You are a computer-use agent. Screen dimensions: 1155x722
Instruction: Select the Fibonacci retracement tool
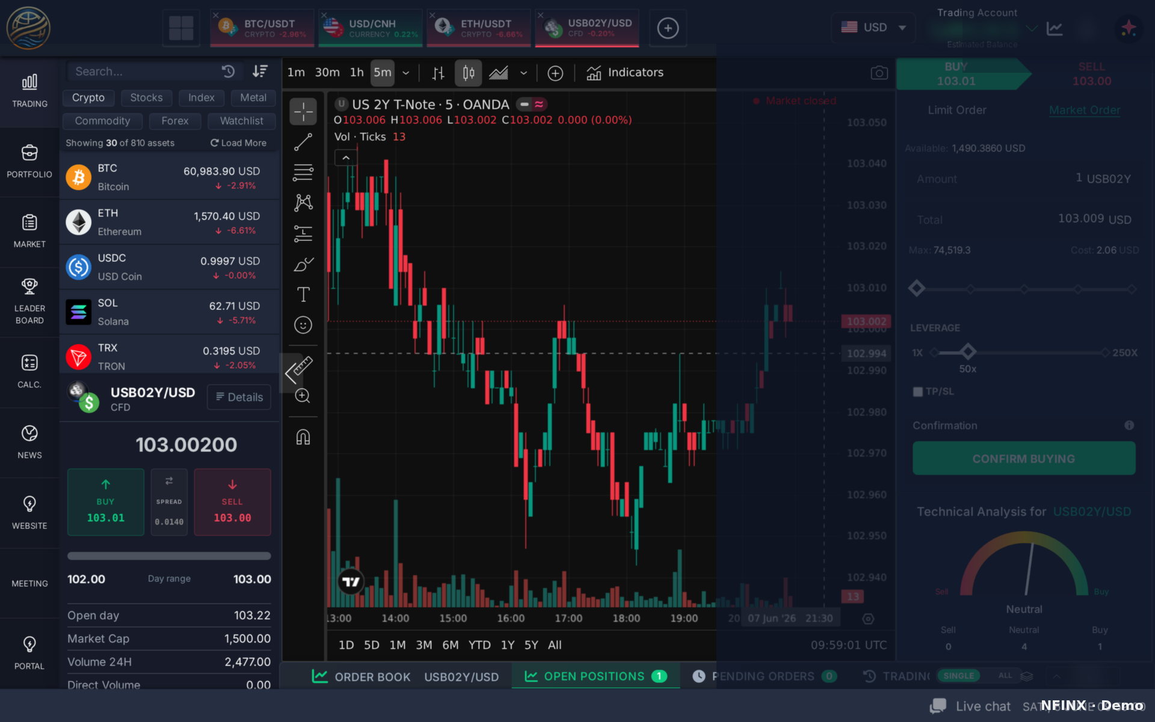pyautogui.click(x=303, y=173)
